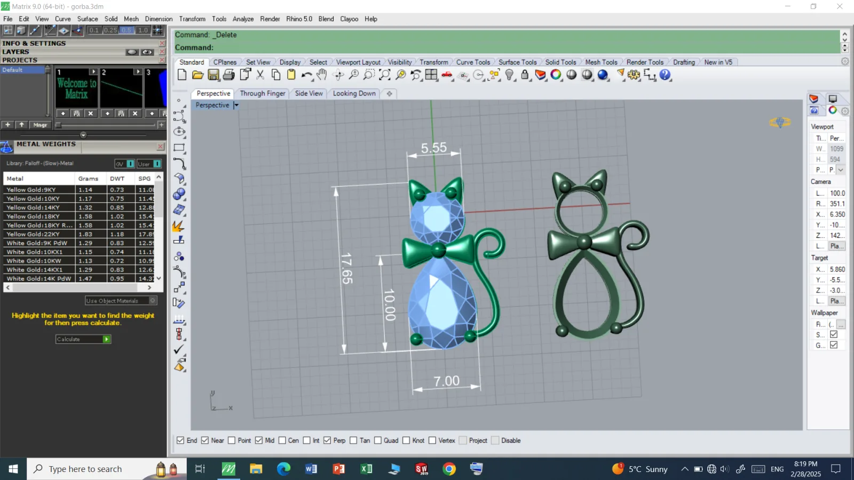Screen dimensions: 854x480
Task: Enable the End object snap
Action: [180, 441]
